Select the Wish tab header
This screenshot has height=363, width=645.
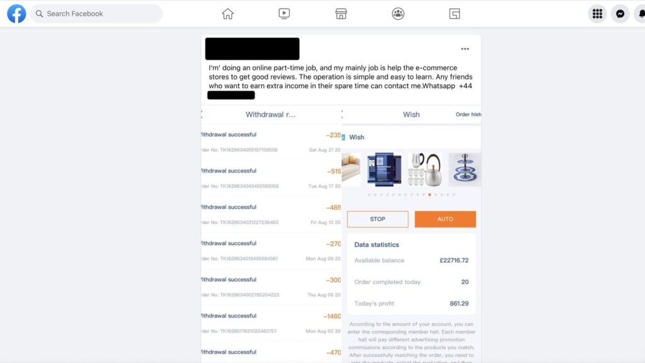pyautogui.click(x=411, y=115)
